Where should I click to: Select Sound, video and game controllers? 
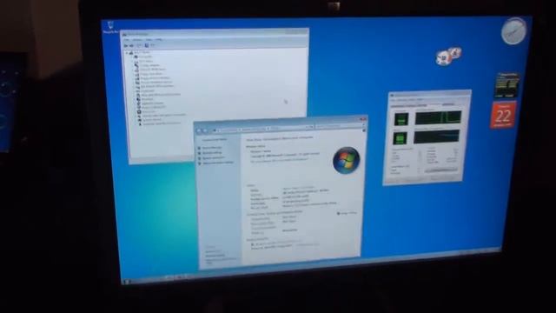click(x=162, y=115)
